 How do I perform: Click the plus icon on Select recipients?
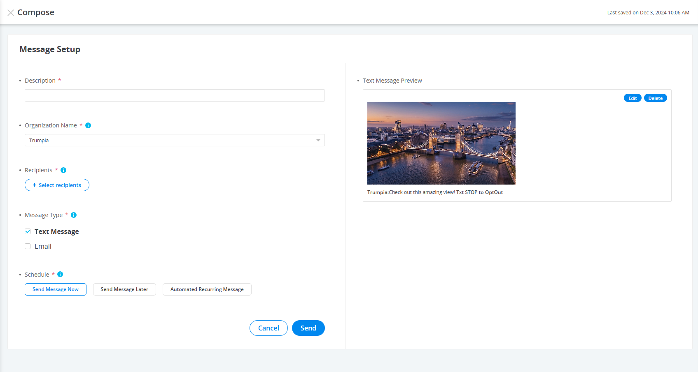35,185
